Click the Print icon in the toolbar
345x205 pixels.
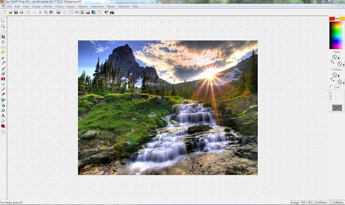[22, 12]
